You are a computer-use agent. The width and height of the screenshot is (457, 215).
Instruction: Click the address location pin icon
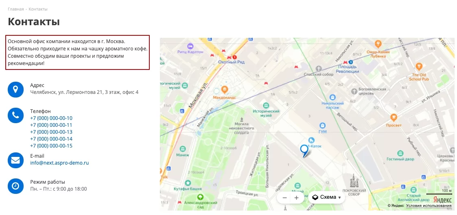click(15, 89)
